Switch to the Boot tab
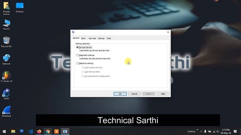Screen dimensions: 241x135 pyautogui.click(x=83, y=38)
